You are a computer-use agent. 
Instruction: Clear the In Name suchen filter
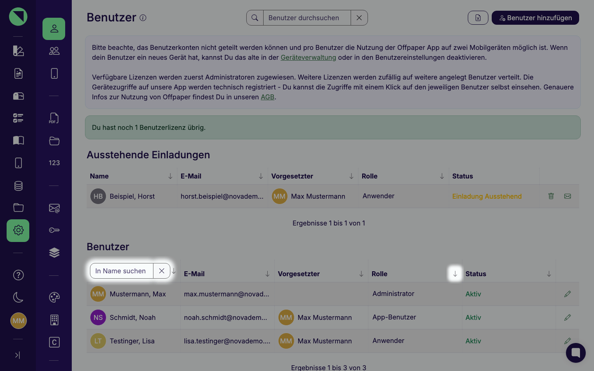(x=162, y=271)
